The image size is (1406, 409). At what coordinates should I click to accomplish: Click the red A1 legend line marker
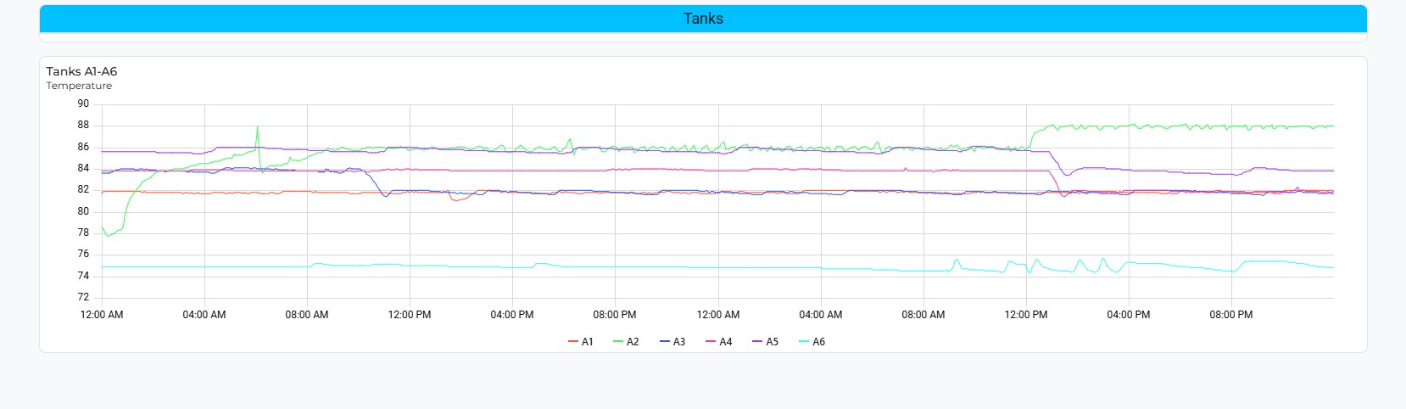coord(573,342)
